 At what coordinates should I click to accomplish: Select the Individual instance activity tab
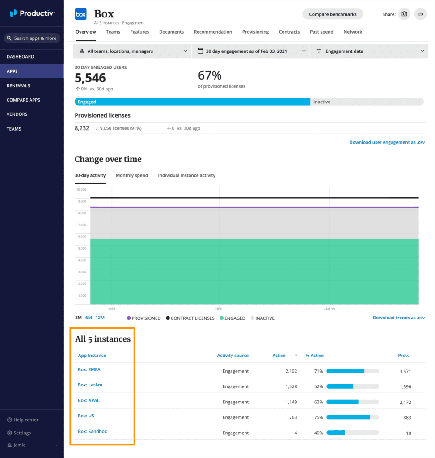coord(186,175)
